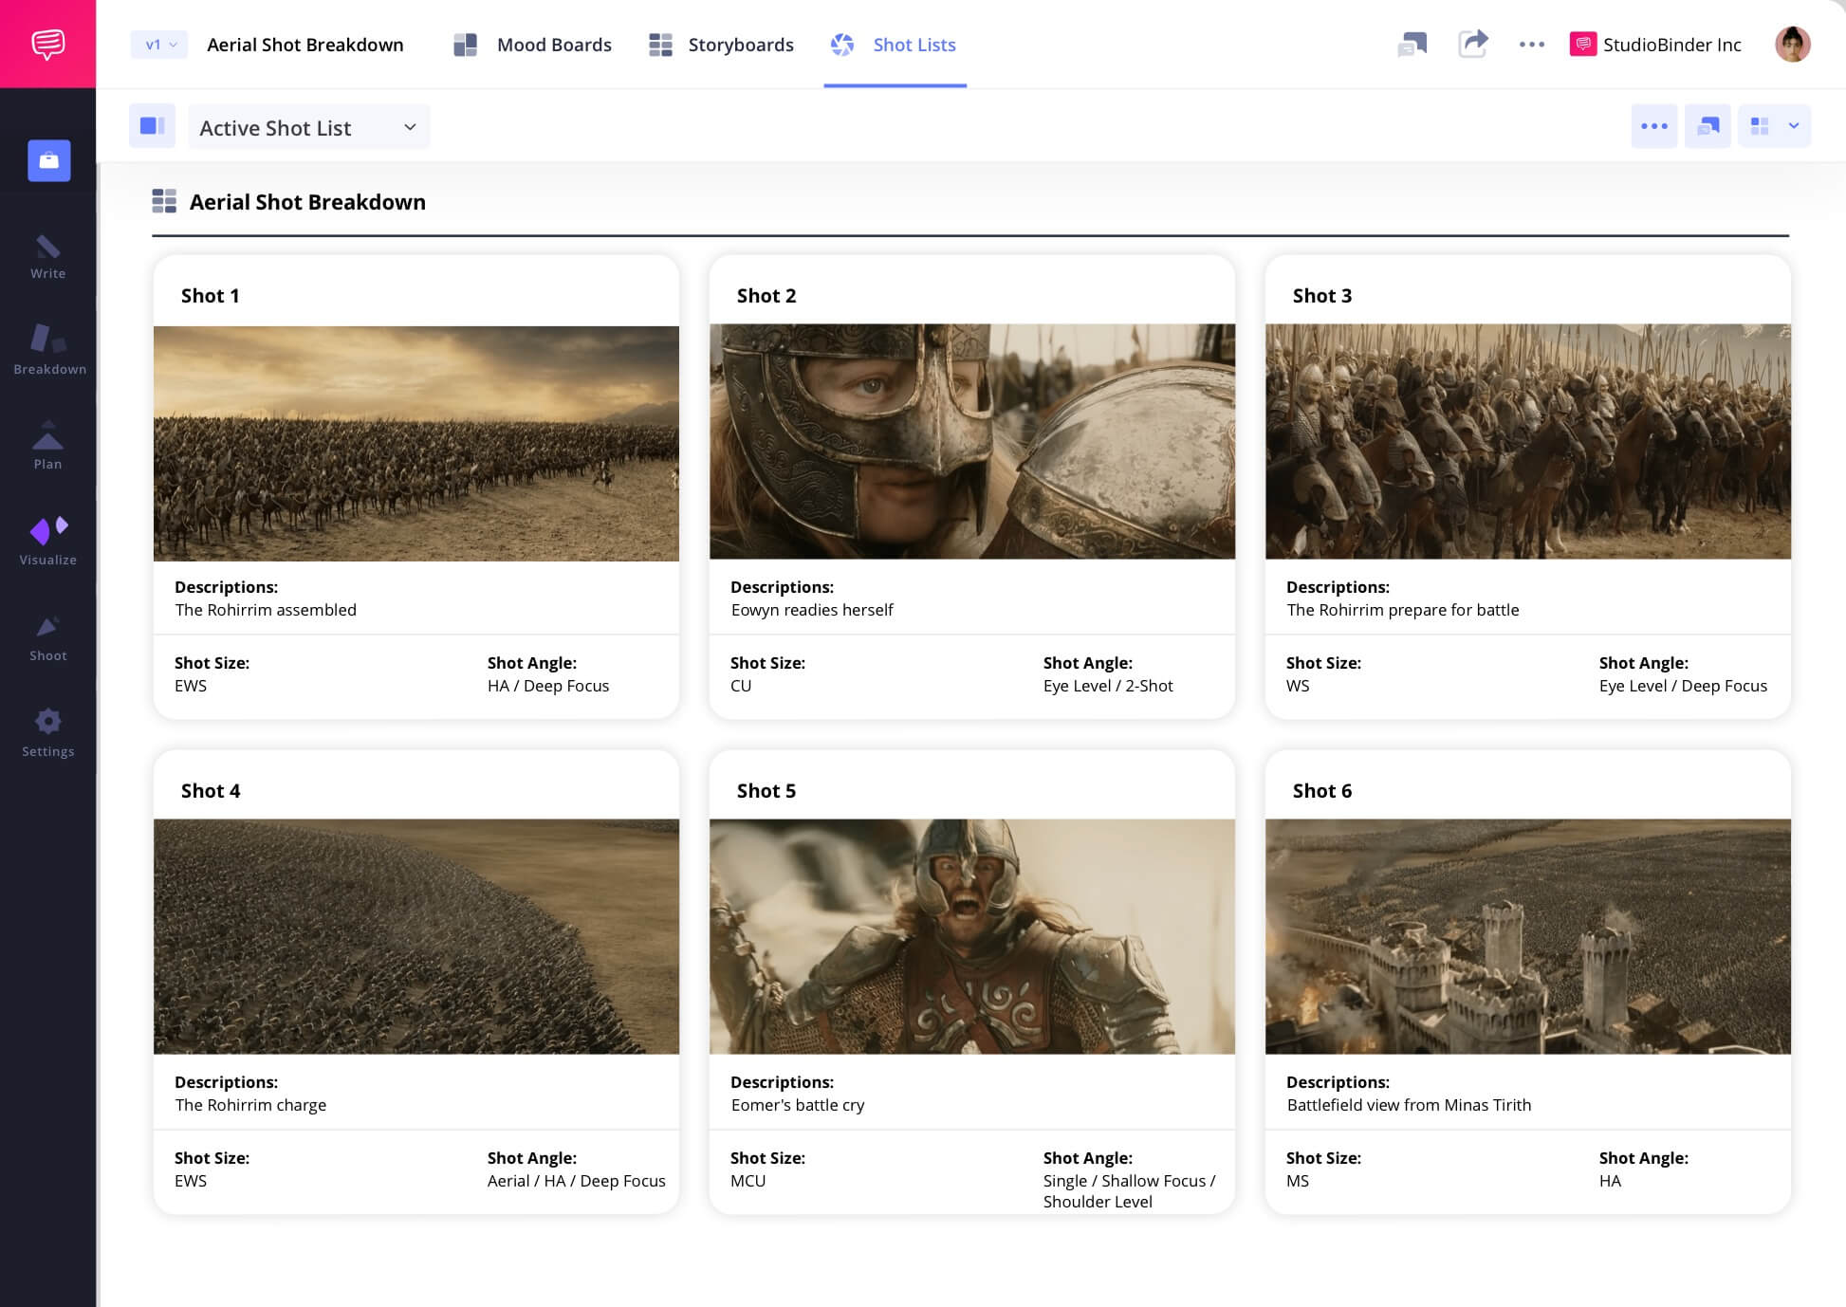Open the v1 version dropdown
This screenshot has width=1846, height=1307.
pos(159,45)
